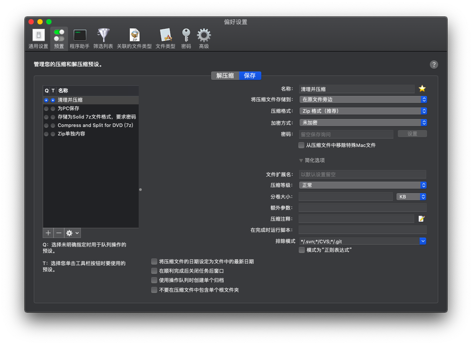The image size is (472, 345).
Task: Open the 密码 key icon
Action: tap(186, 36)
